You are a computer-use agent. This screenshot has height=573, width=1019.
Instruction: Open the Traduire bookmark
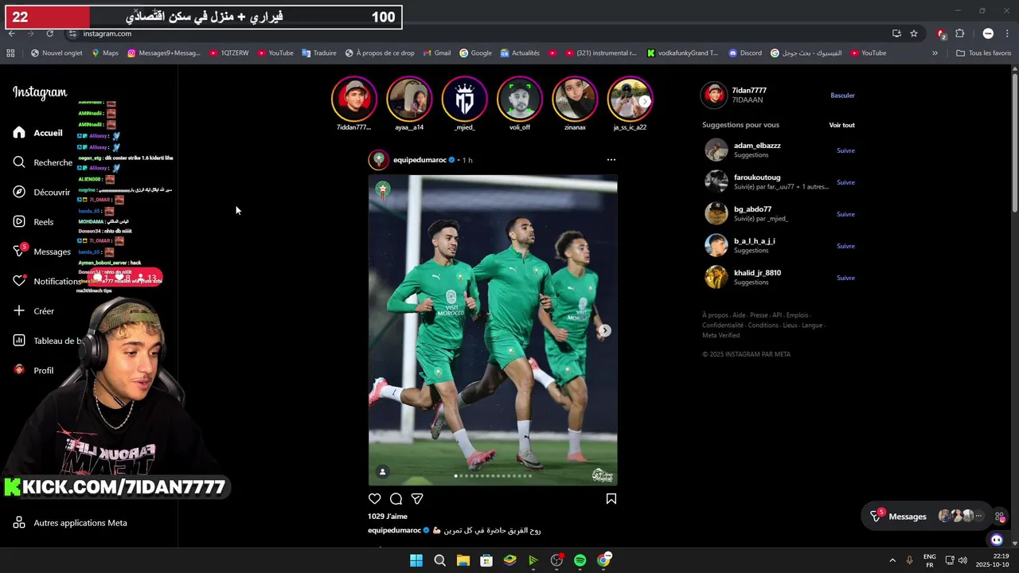pos(318,53)
